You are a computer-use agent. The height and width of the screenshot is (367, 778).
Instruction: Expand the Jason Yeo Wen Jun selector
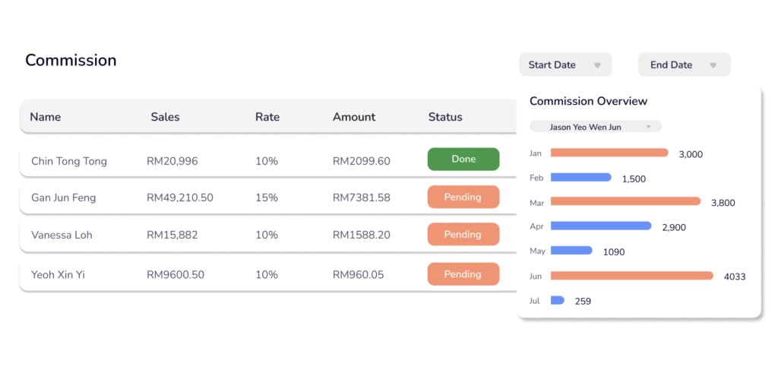tap(595, 127)
